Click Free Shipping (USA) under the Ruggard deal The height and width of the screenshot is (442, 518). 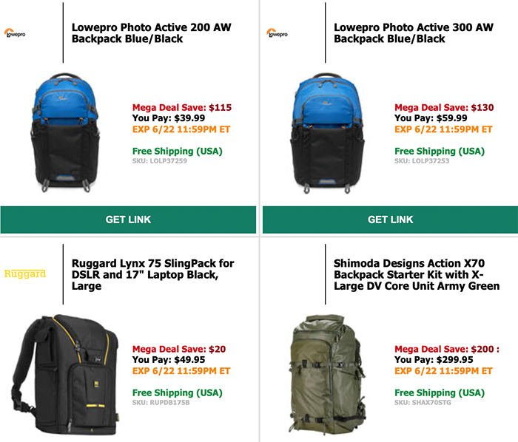tap(178, 393)
